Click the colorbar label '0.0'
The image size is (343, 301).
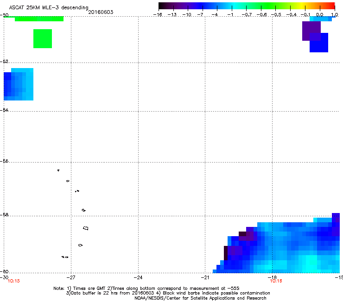320,15
